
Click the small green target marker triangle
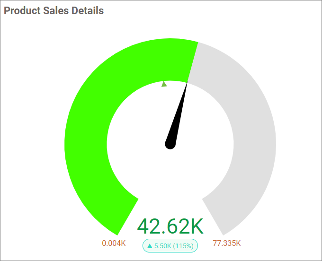point(164,84)
